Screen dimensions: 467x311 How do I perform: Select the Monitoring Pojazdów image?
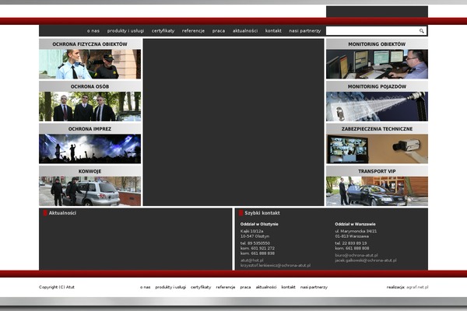coord(377,107)
